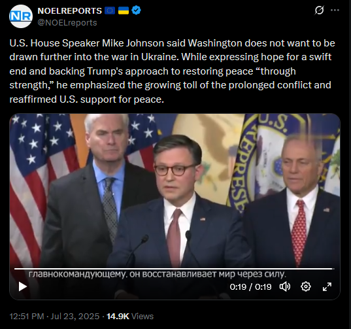
Task: Open the 12:51 PM · Jul 23, 2025 timestamp
Action: pyautogui.click(x=54, y=316)
